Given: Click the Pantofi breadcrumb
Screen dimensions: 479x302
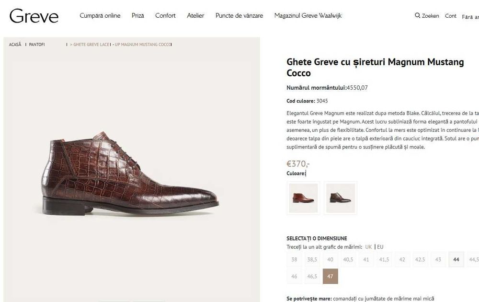Looking at the screenshot, I should click(37, 45).
